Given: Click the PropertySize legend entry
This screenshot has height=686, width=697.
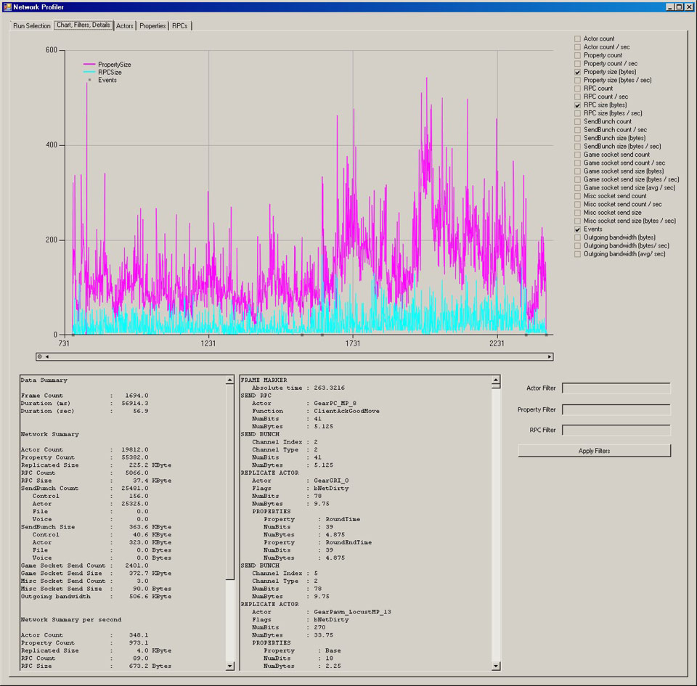Looking at the screenshot, I should click(114, 65).
